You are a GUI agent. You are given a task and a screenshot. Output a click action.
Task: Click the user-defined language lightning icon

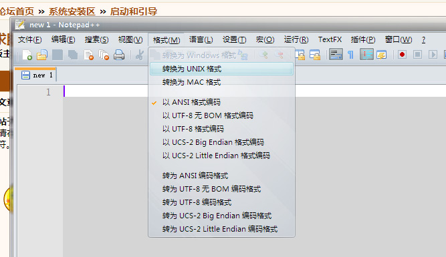click(381, 55)
